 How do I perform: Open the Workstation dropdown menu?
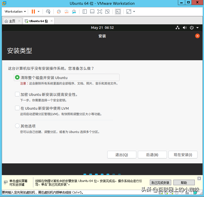tap(15, 12)
